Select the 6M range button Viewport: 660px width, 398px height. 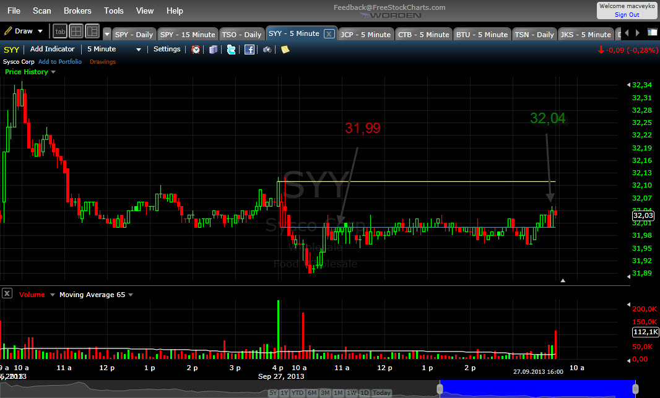click(x=312, y=393)
